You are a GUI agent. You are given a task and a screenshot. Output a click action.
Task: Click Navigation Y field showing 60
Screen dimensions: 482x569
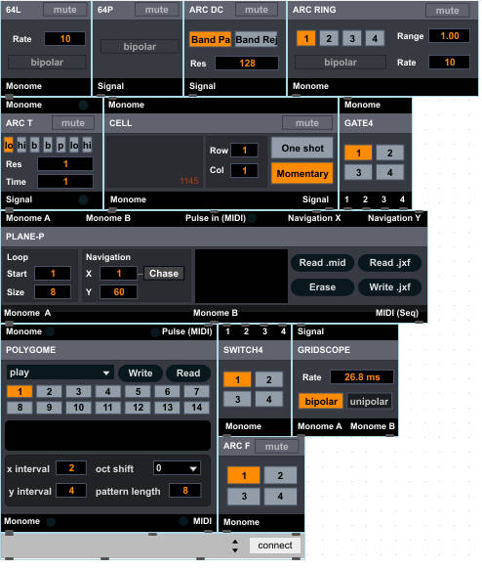point(118,291)
